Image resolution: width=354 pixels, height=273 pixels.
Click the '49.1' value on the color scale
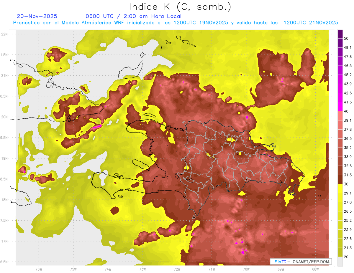pos(348,47)
